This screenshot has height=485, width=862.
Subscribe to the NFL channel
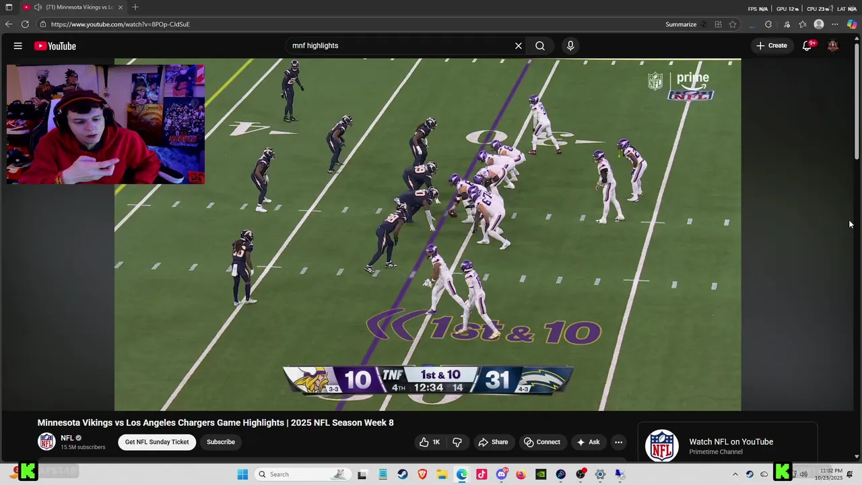click(x=221, y=442)
